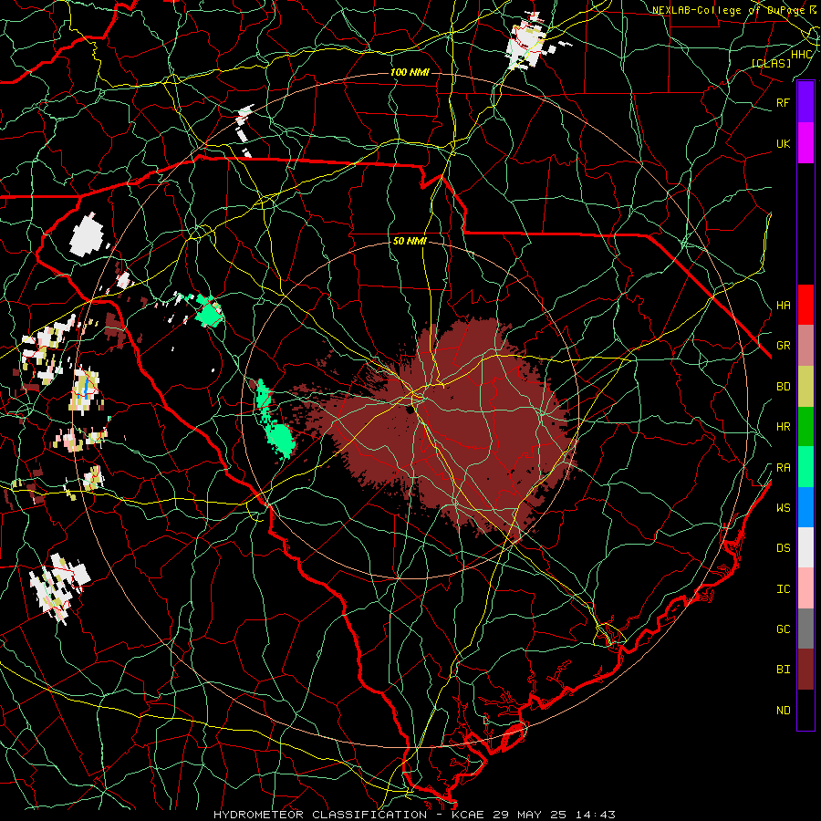Image resolution: width=821 pixels, height=821 pixels.
Task: Click the WS blue legend swatch
Action: tap(805, 507)
